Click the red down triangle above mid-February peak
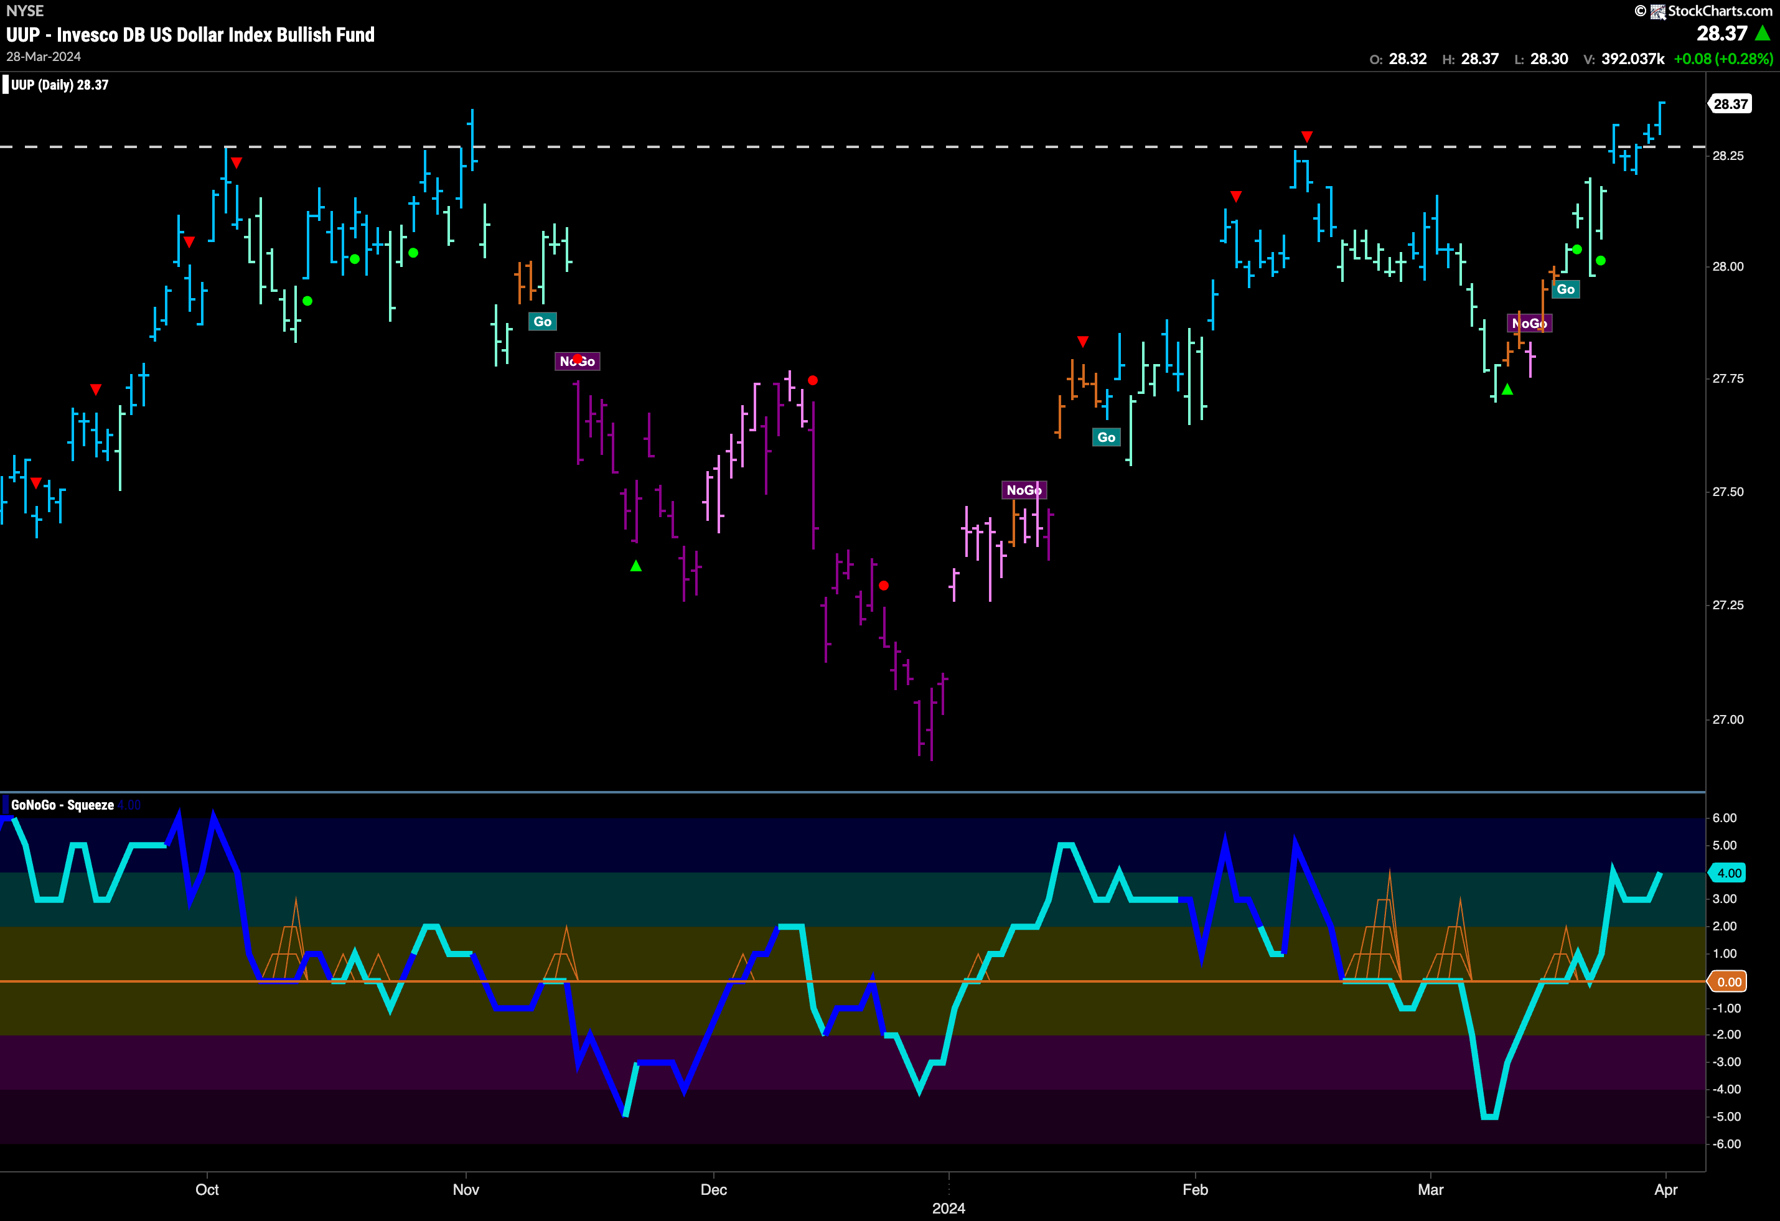The width and height of the screenshot is (1780, 1221). (x=1306, y=136)
